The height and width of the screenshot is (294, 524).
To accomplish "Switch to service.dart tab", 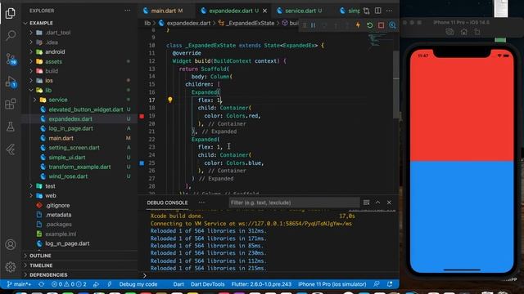I will (x=300, y=11).
